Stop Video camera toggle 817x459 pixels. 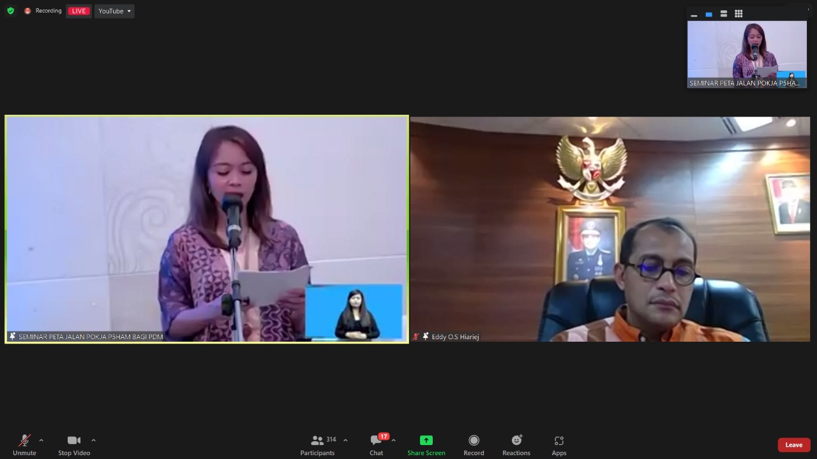(74, 444)
